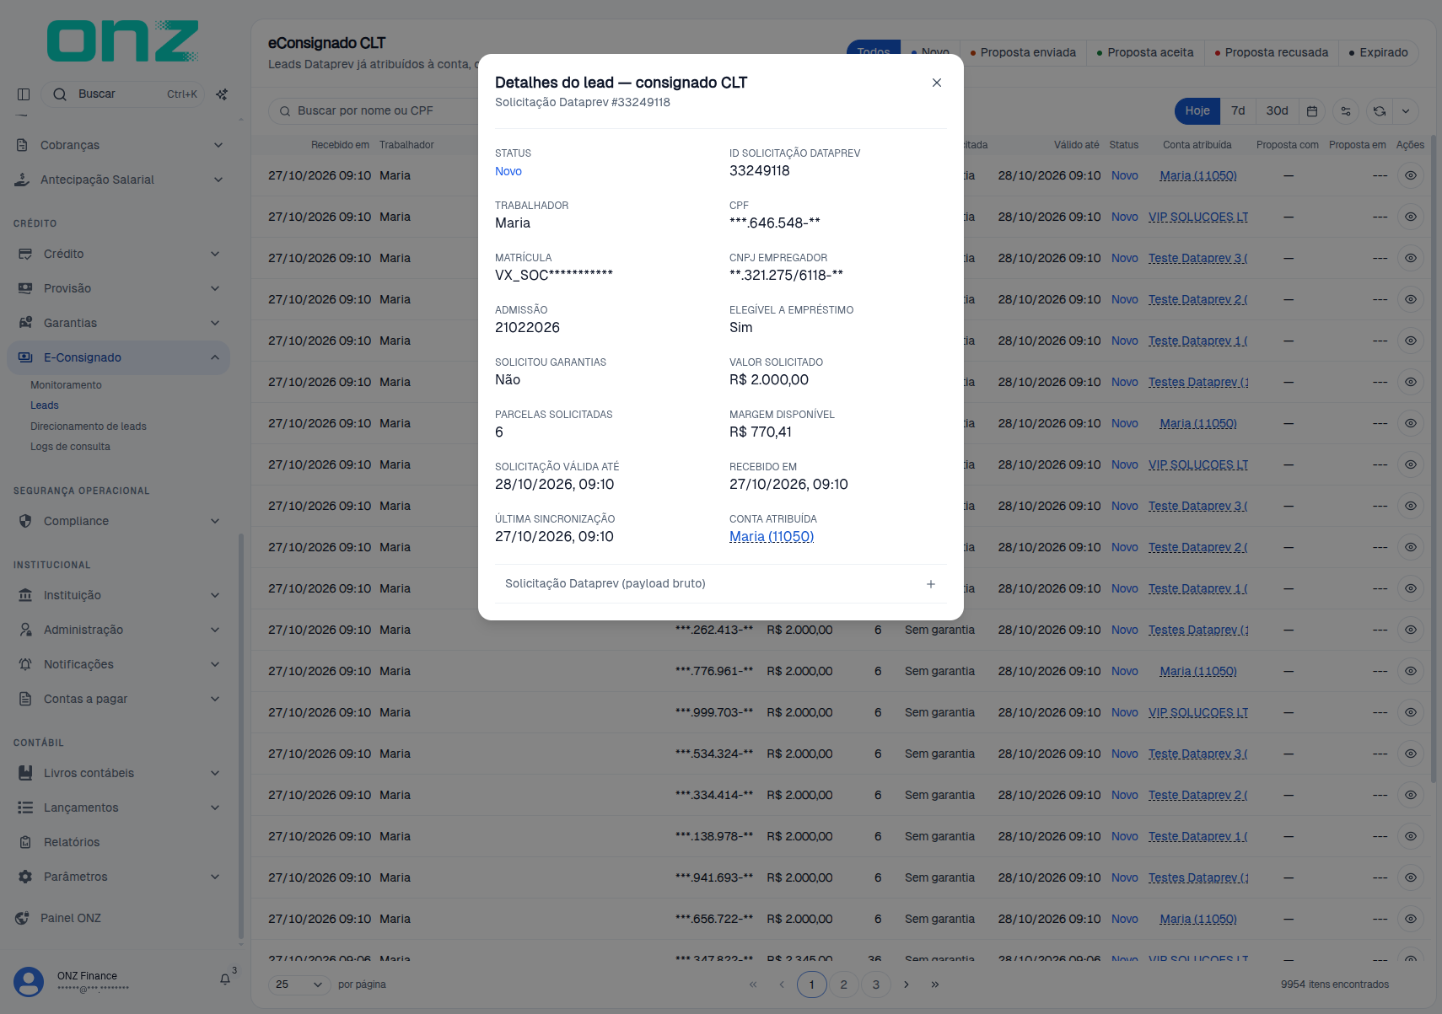The height and width of the screenshot is (1014, 1442).
Task: Expand the Cobranças menu
Action: (120, 145)
